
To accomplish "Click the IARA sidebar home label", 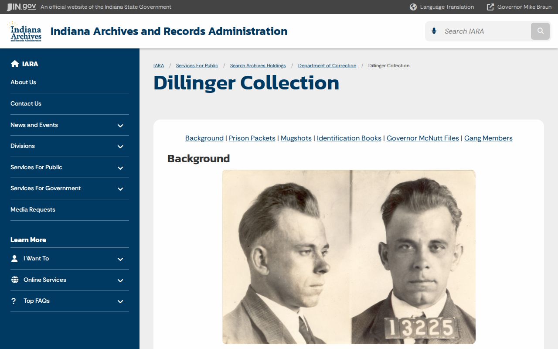I will click(x=30, y=64).
